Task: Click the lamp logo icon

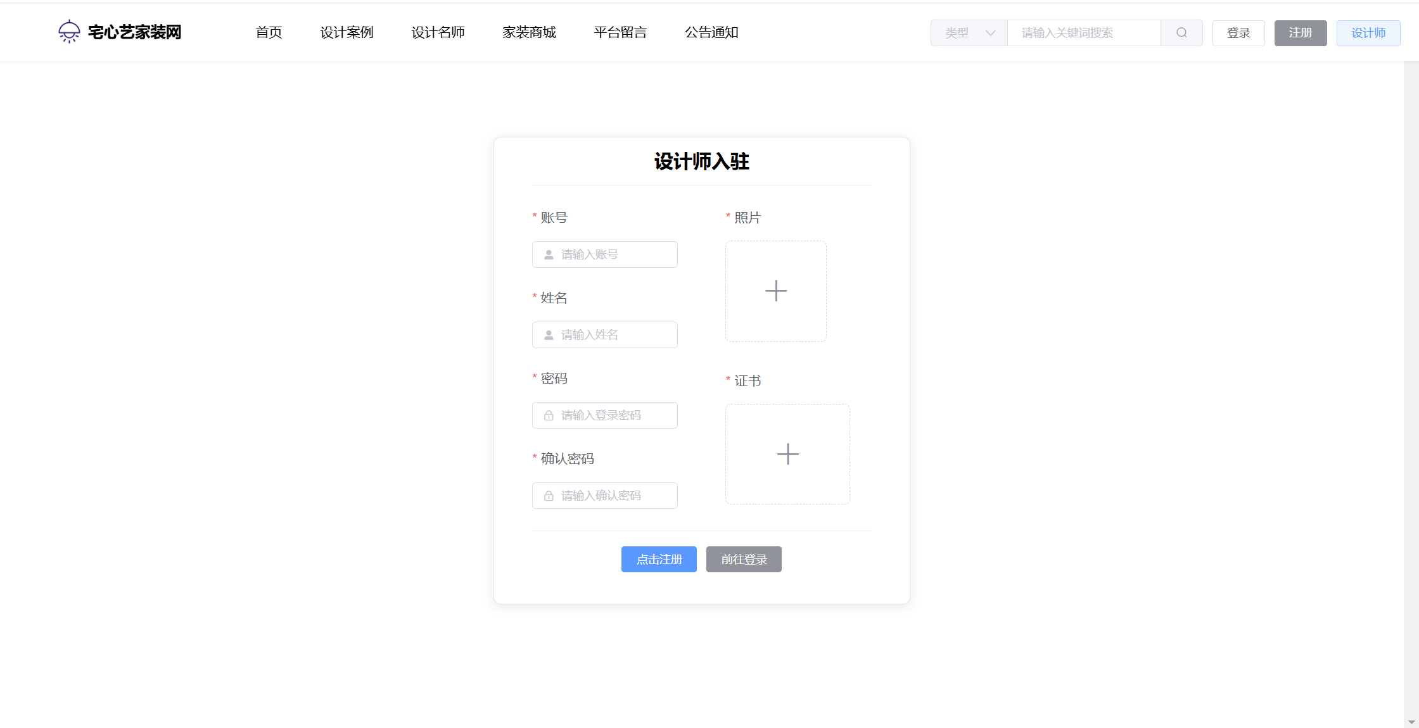Action: (69, 32)
